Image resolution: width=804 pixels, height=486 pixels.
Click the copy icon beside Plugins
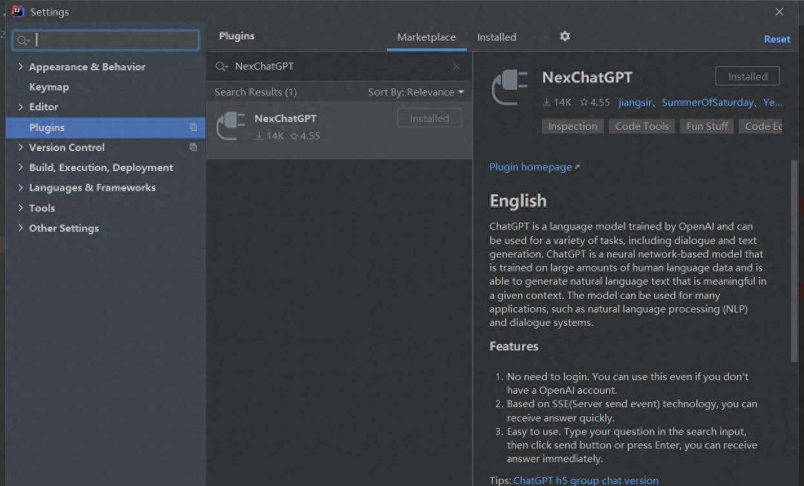[193, 128]
